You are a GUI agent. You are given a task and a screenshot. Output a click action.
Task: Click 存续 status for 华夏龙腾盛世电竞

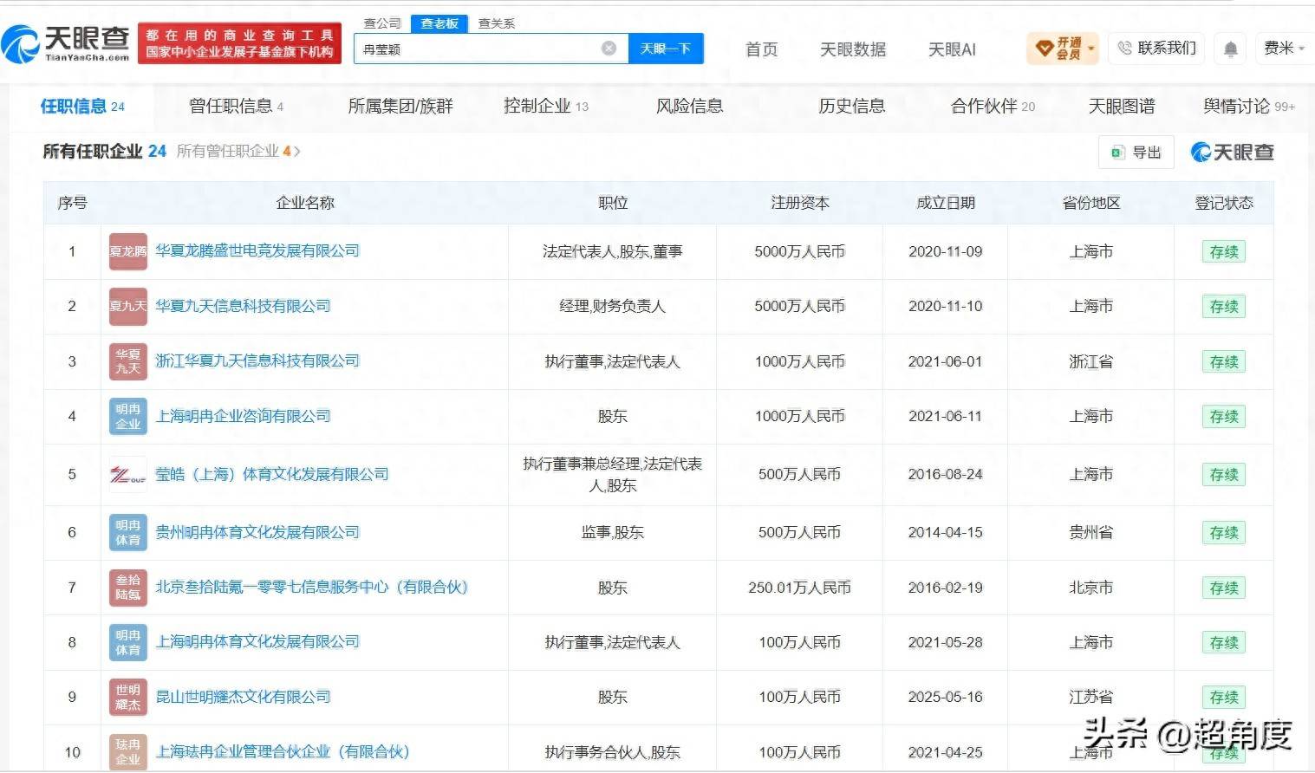pos(1224,252)
